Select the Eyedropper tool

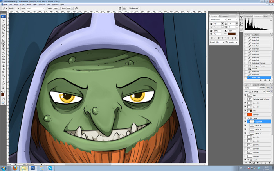click(3, 82)
